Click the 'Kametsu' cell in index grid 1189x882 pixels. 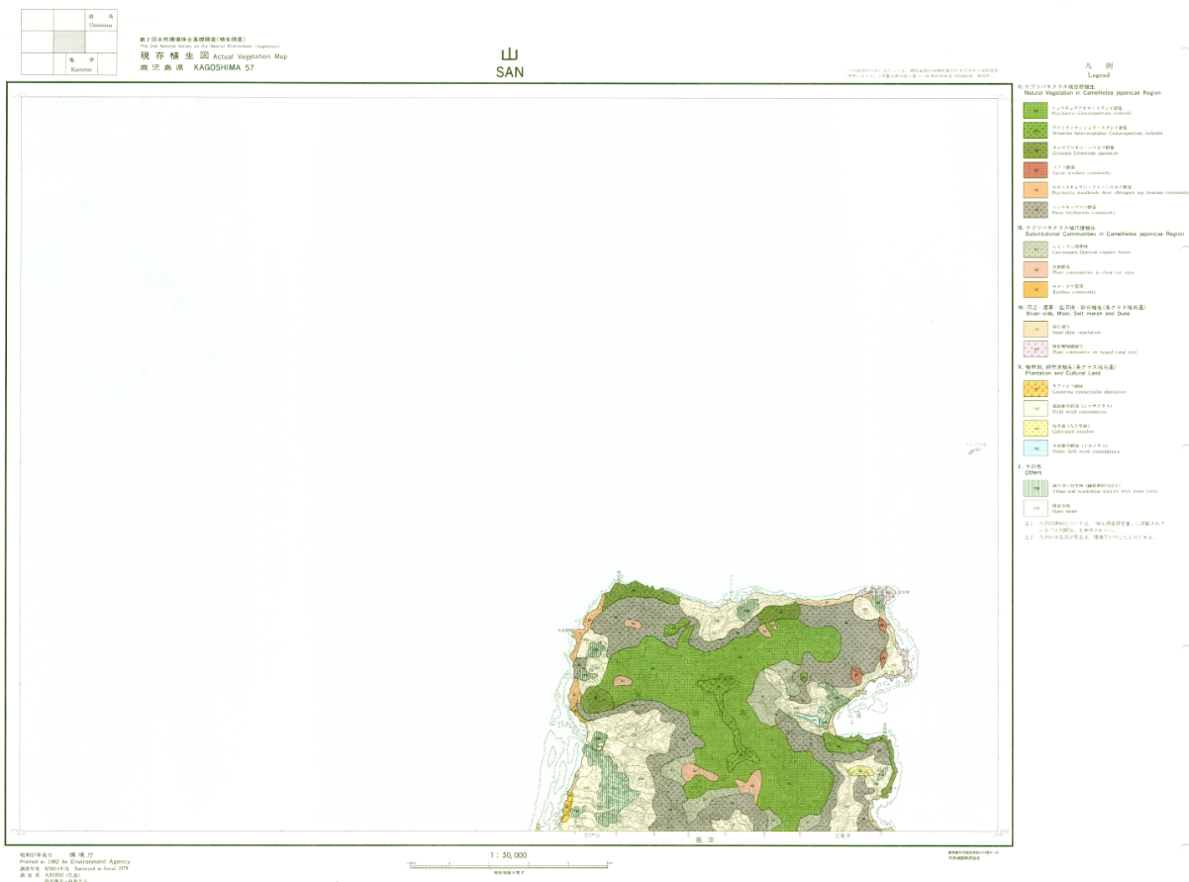coord(81,64)
